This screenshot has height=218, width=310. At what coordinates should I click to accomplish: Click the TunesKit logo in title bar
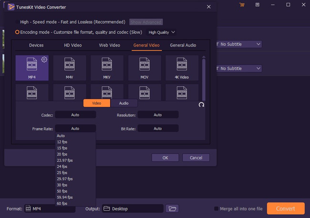coord(11,7)
